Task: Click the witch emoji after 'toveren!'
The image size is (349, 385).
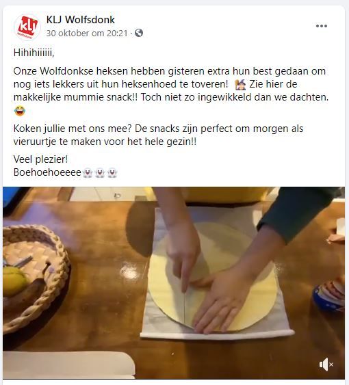Action: [240, 85]
